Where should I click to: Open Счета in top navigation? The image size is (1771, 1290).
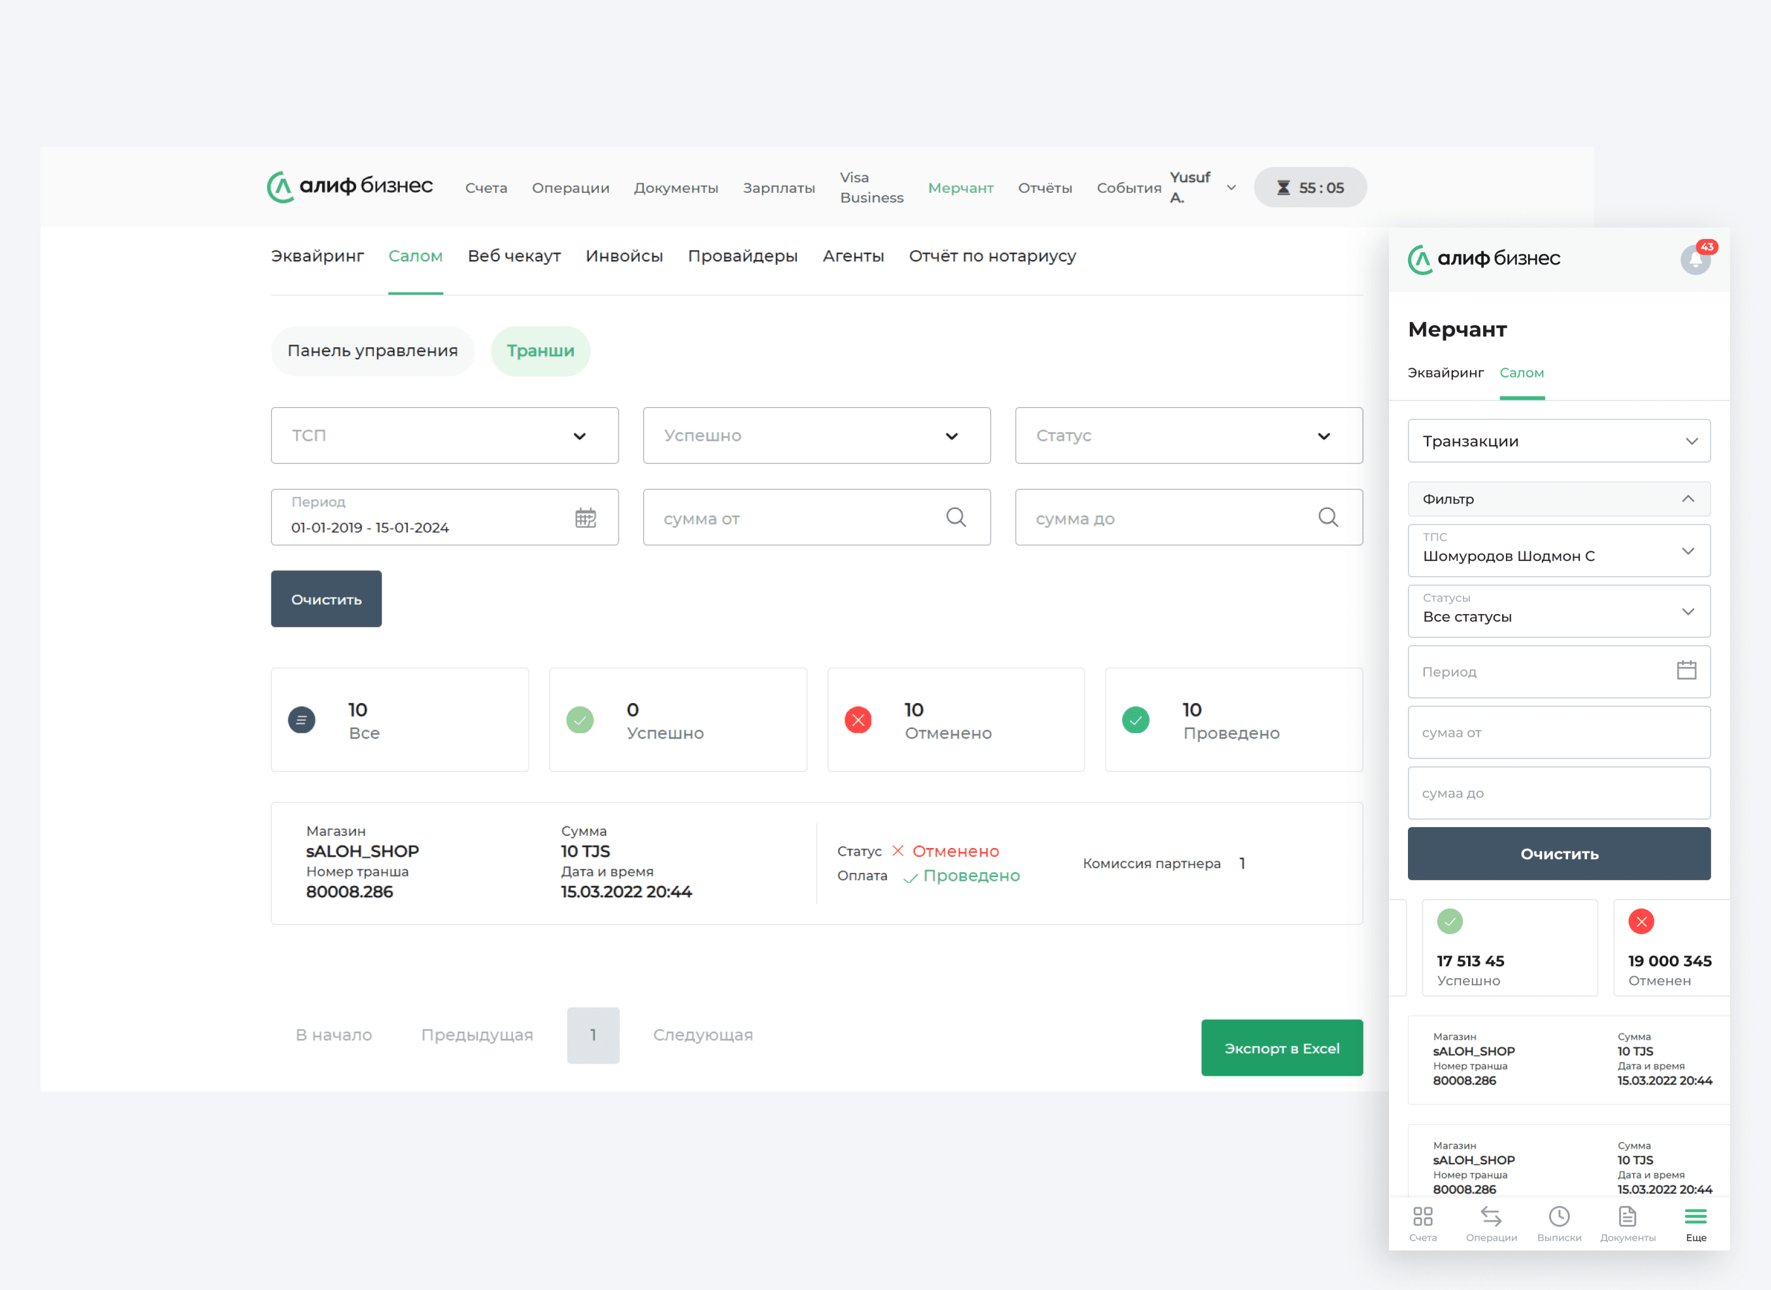(x=486, y=188)
